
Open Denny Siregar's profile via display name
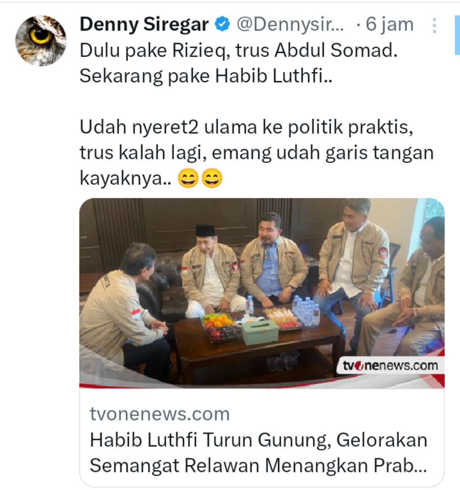click(x=144, y=24)
